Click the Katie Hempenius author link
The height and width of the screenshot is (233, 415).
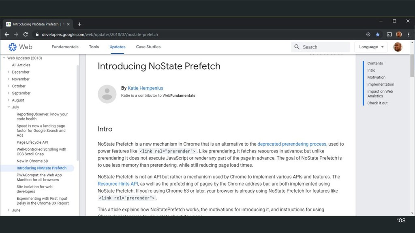click(145, 88)
